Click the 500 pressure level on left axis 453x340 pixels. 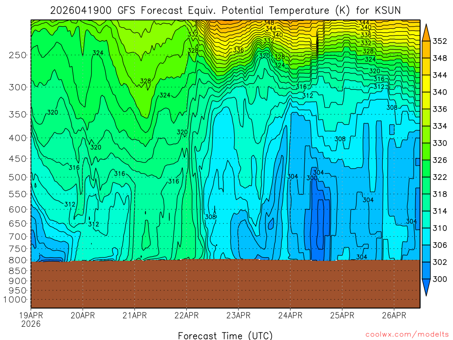[x=18, y=177]
